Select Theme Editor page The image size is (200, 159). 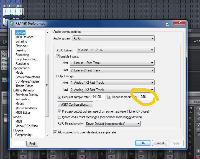click(x=24, y=86)
